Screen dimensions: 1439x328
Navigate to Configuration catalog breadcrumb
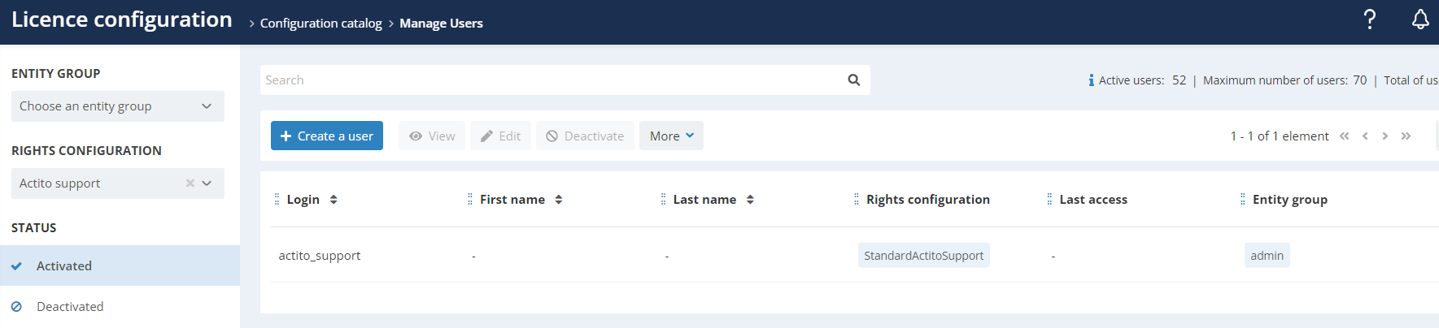(x=321, y=24)
